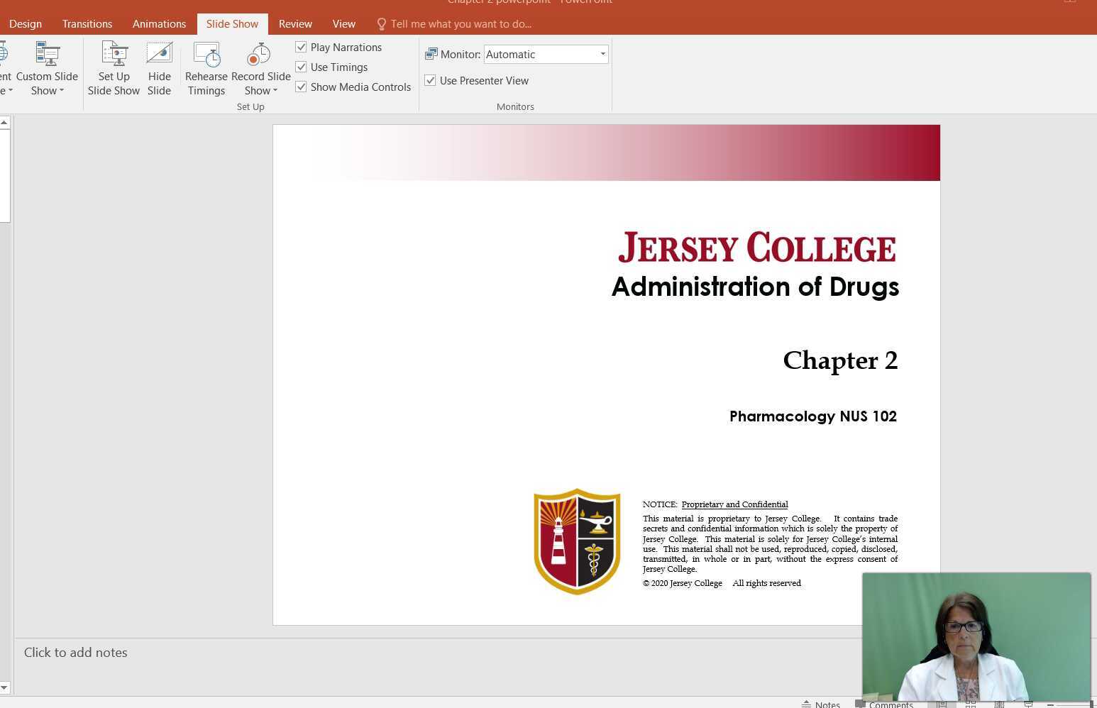Disable Use Timings
Screen dimensions: 1097x708
coord(301,67)
